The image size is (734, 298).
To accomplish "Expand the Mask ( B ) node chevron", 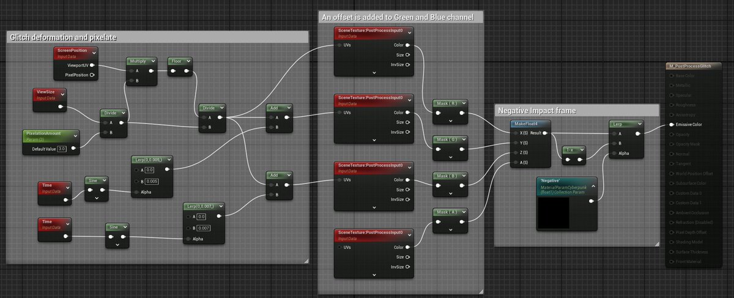I will pyautogui.click(x=462, y=176).
